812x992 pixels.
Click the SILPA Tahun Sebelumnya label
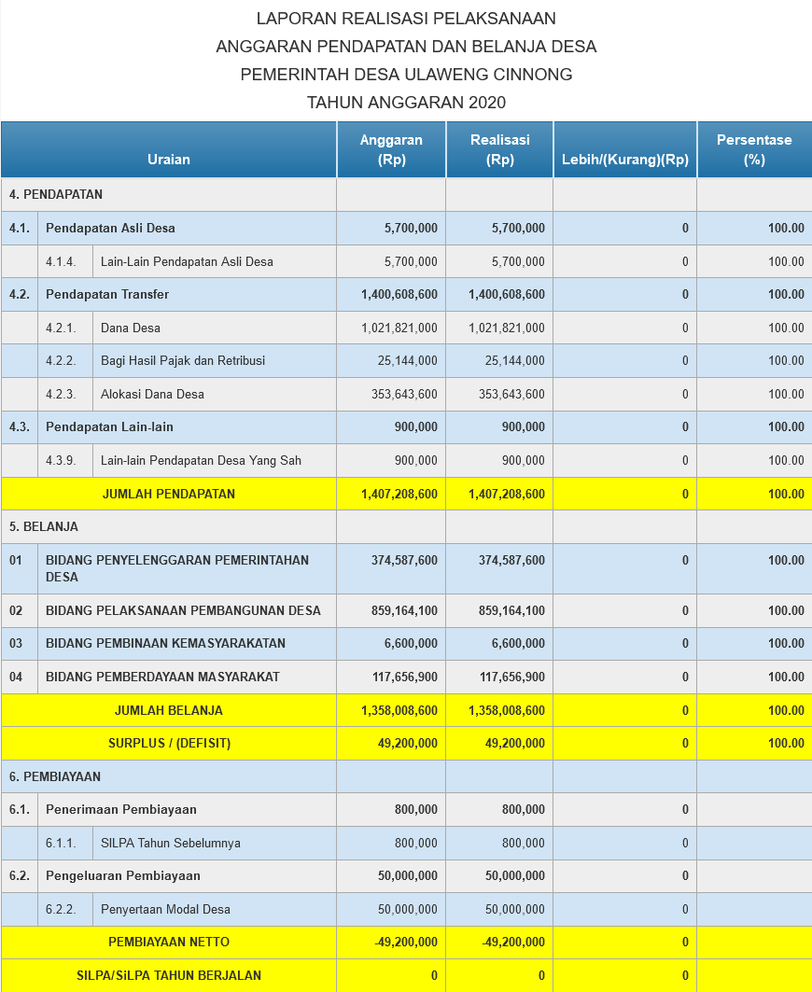click(x=170, y=844)
